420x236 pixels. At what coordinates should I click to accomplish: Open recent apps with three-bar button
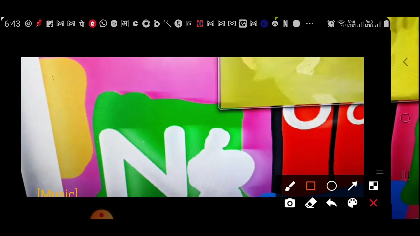405,175
